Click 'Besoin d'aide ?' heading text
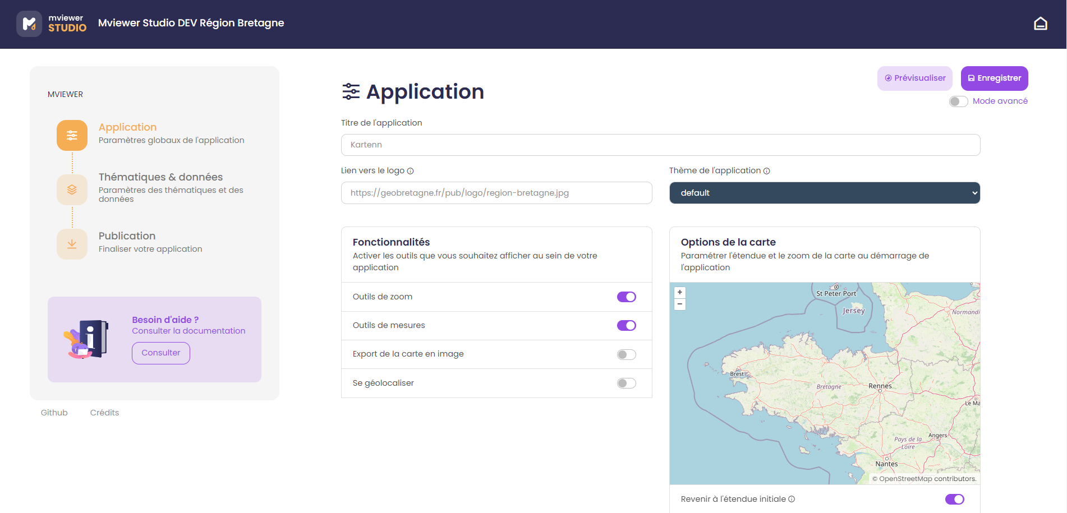The height and width of the screenshot is (513, 1067). pos(165,320)
